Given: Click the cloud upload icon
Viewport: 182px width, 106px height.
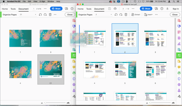Looking at the screenshot, I should click(115, 8).
